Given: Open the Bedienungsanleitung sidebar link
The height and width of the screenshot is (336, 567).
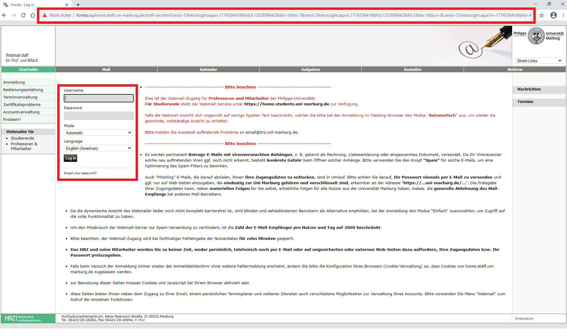Looking at the screenshot, I should 23,90.
